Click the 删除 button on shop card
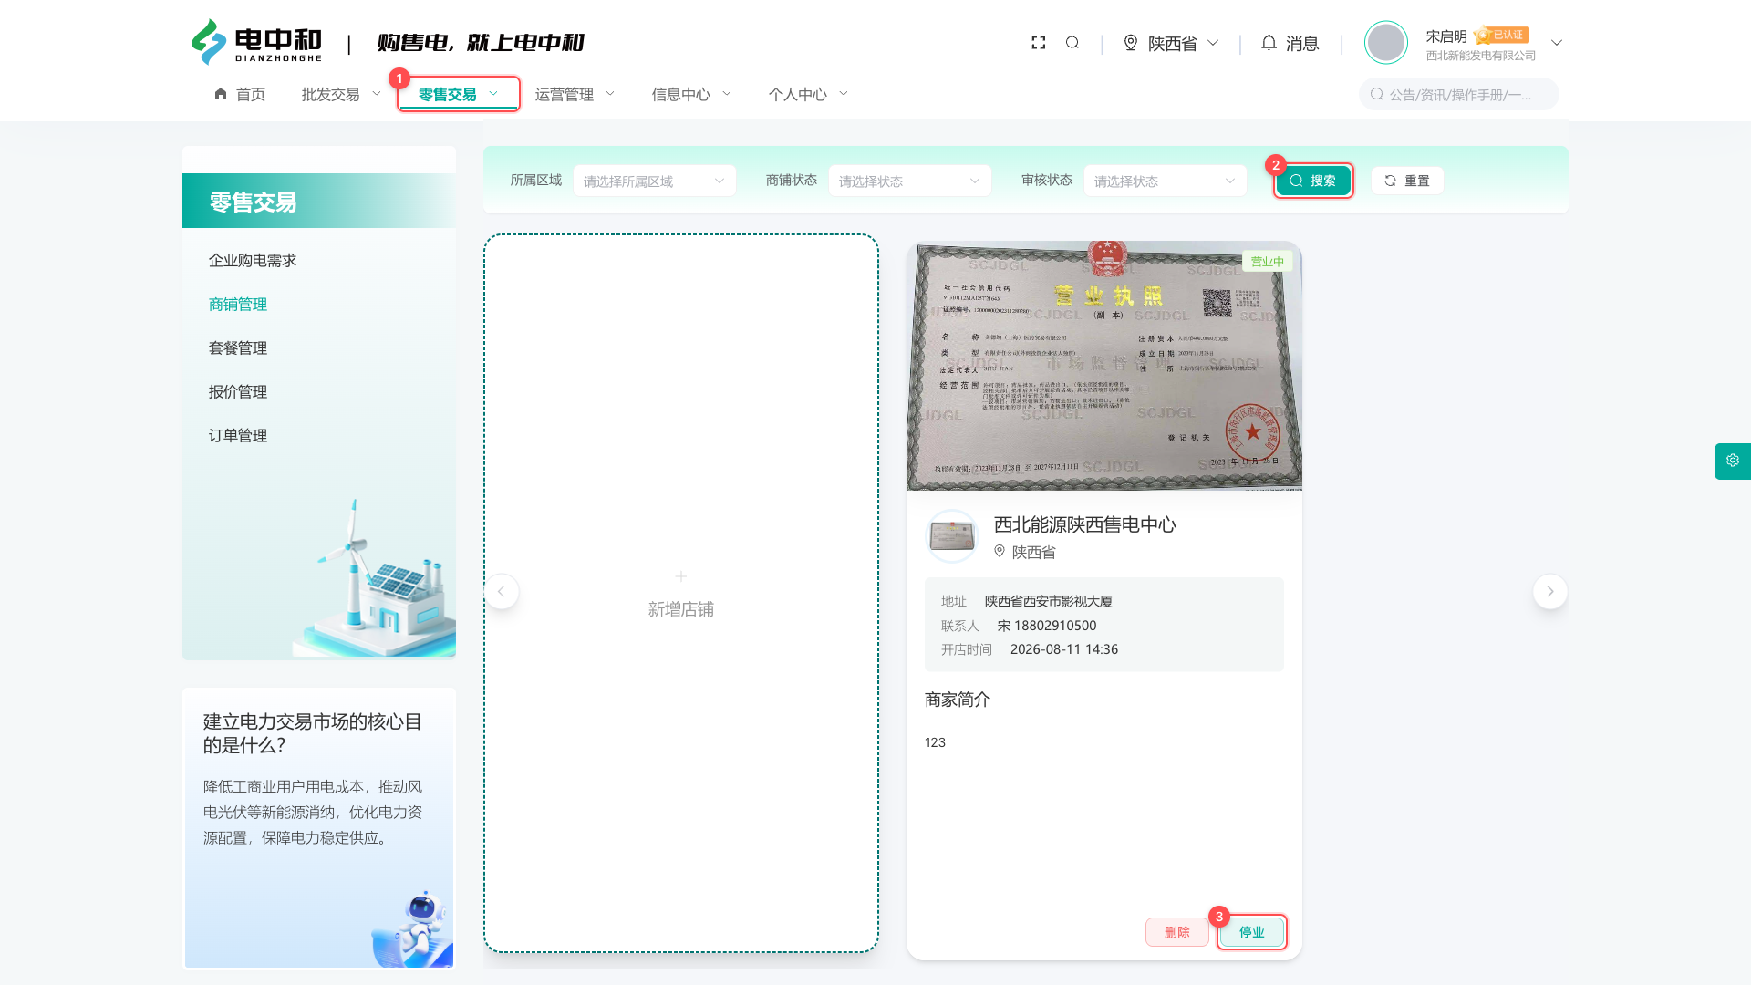 [x=1177, y=932]
